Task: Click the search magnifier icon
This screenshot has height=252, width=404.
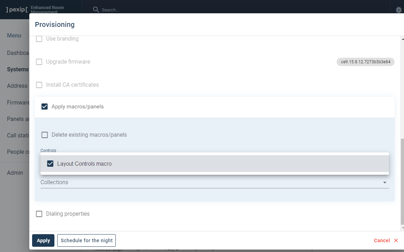Action: 96,10
